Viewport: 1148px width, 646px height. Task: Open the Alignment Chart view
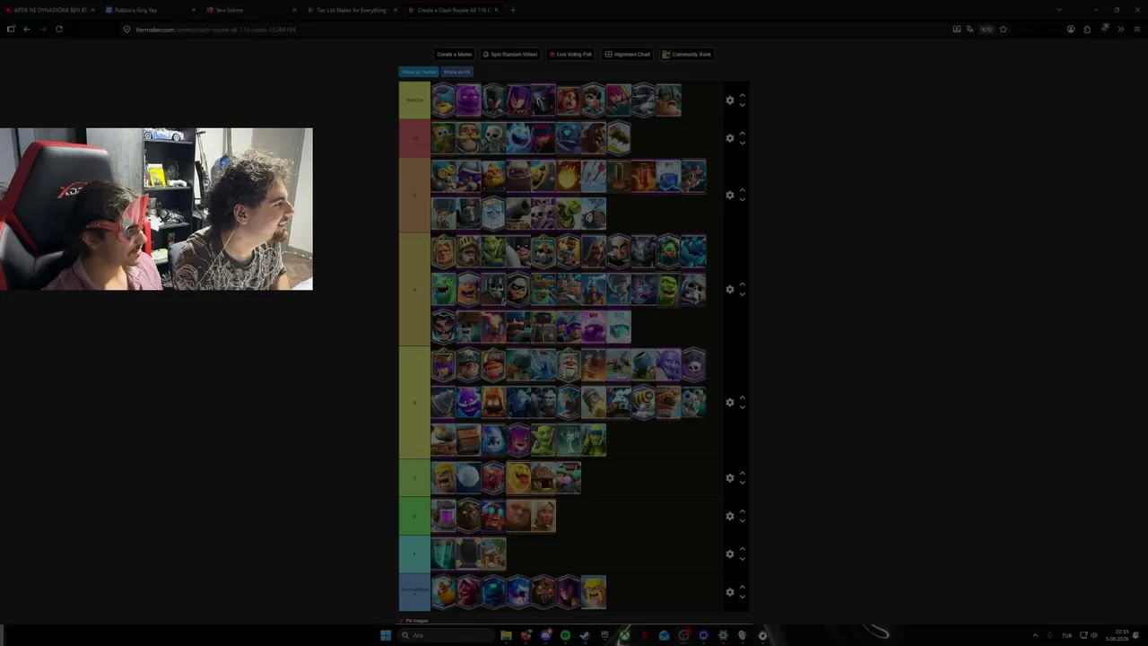pyautogui.click(x=628, y=54)
